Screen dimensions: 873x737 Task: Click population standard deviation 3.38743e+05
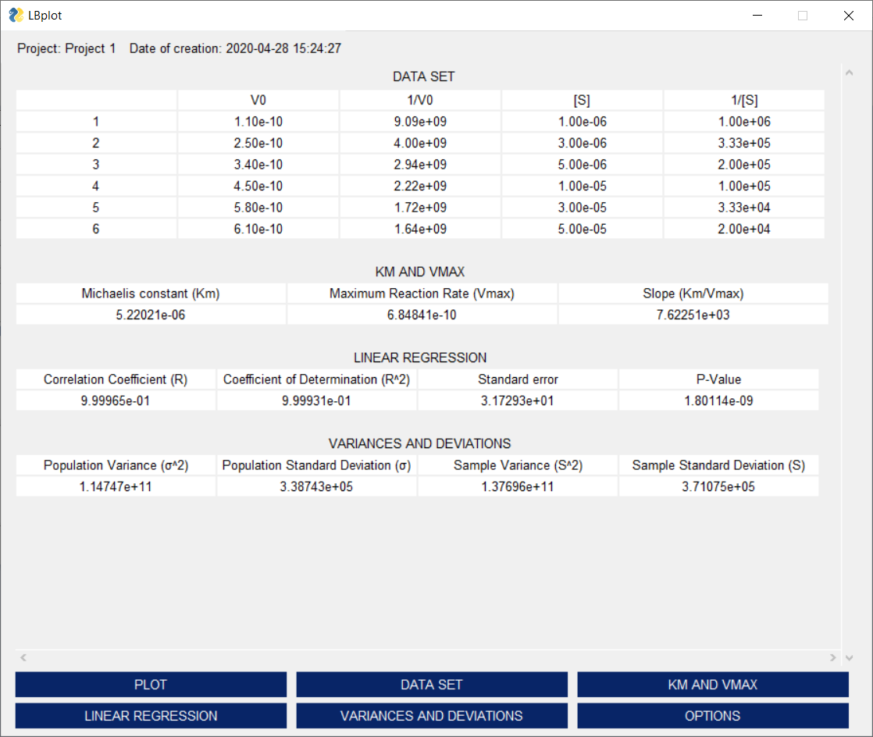(x=317, y=486)
